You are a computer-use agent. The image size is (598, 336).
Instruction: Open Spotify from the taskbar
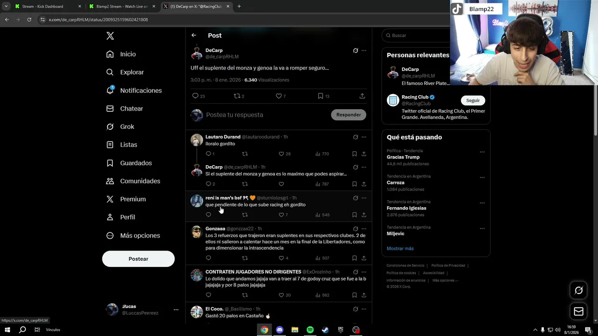(310, 330)
